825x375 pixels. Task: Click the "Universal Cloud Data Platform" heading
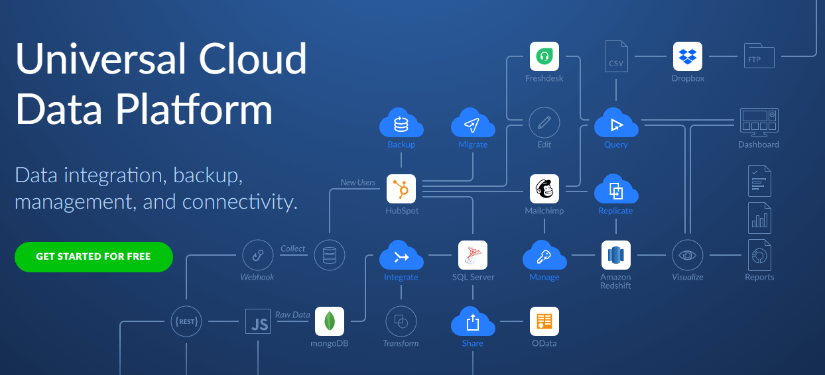[161, 83]
